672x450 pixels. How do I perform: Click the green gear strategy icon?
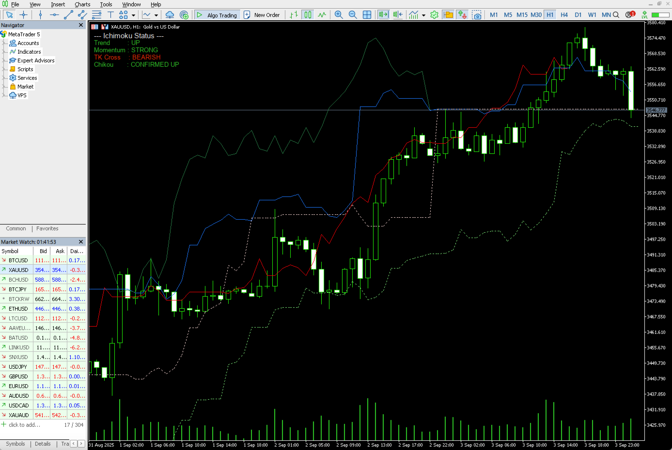pos(434,15)
